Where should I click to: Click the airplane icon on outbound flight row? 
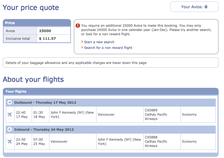[10, 115]
